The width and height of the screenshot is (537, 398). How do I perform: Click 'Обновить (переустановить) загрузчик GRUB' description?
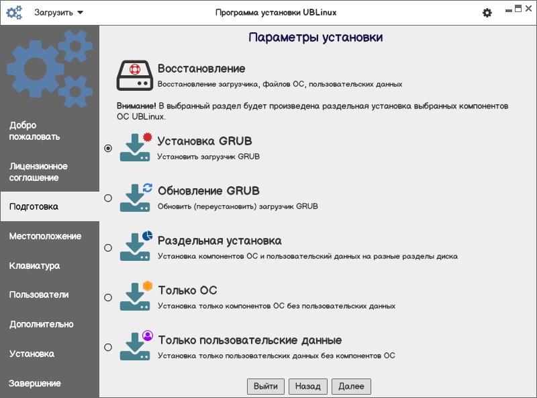pyautogui.click(x=238, y=206)
